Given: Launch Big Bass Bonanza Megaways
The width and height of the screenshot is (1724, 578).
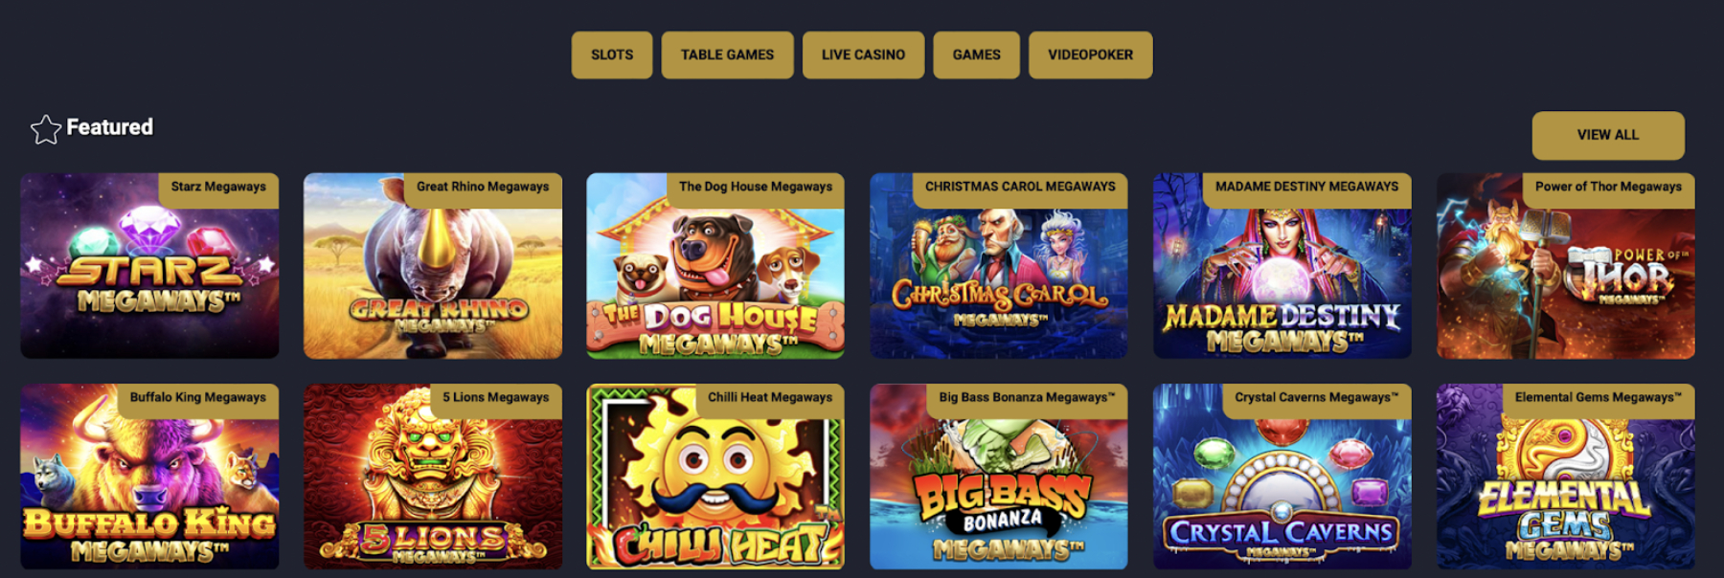Looking at the screenshot, I should [x=999, y=477].
